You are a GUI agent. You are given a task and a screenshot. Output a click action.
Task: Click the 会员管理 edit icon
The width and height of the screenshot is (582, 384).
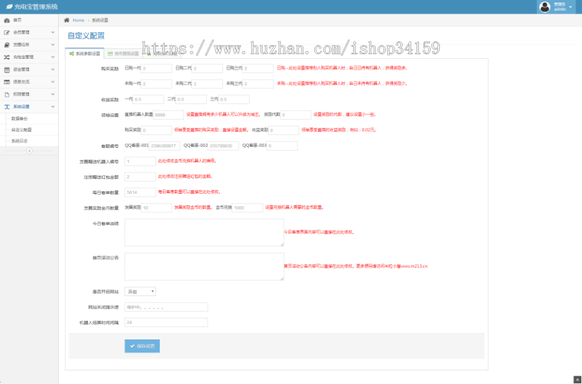point(6,32)
